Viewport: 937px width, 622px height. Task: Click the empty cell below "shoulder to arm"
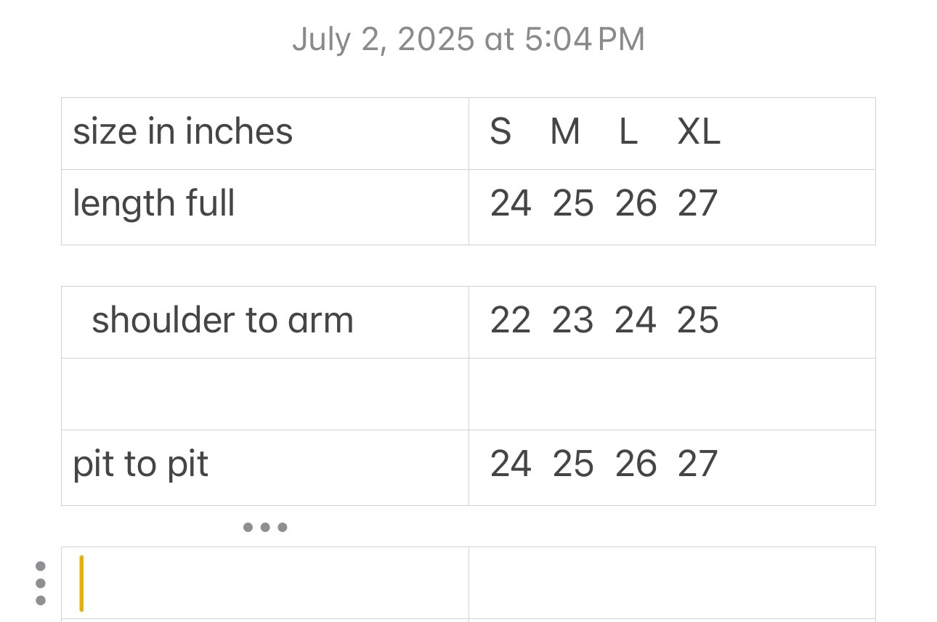point(264,393)
